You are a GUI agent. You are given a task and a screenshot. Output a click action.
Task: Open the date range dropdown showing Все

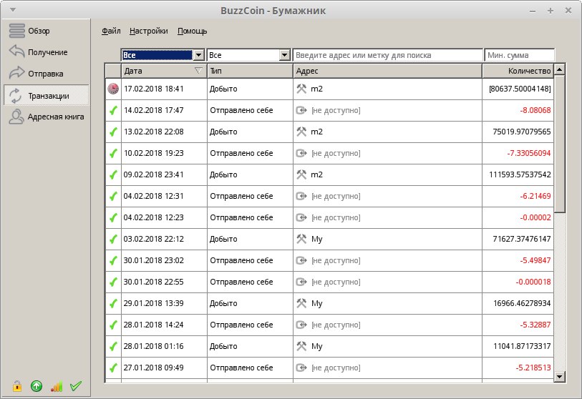click(163, 55)
